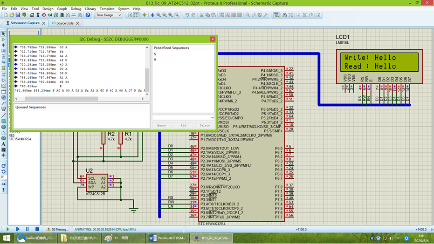Open the help question mark icon
The image size is (434, 244).
point(88,15)
